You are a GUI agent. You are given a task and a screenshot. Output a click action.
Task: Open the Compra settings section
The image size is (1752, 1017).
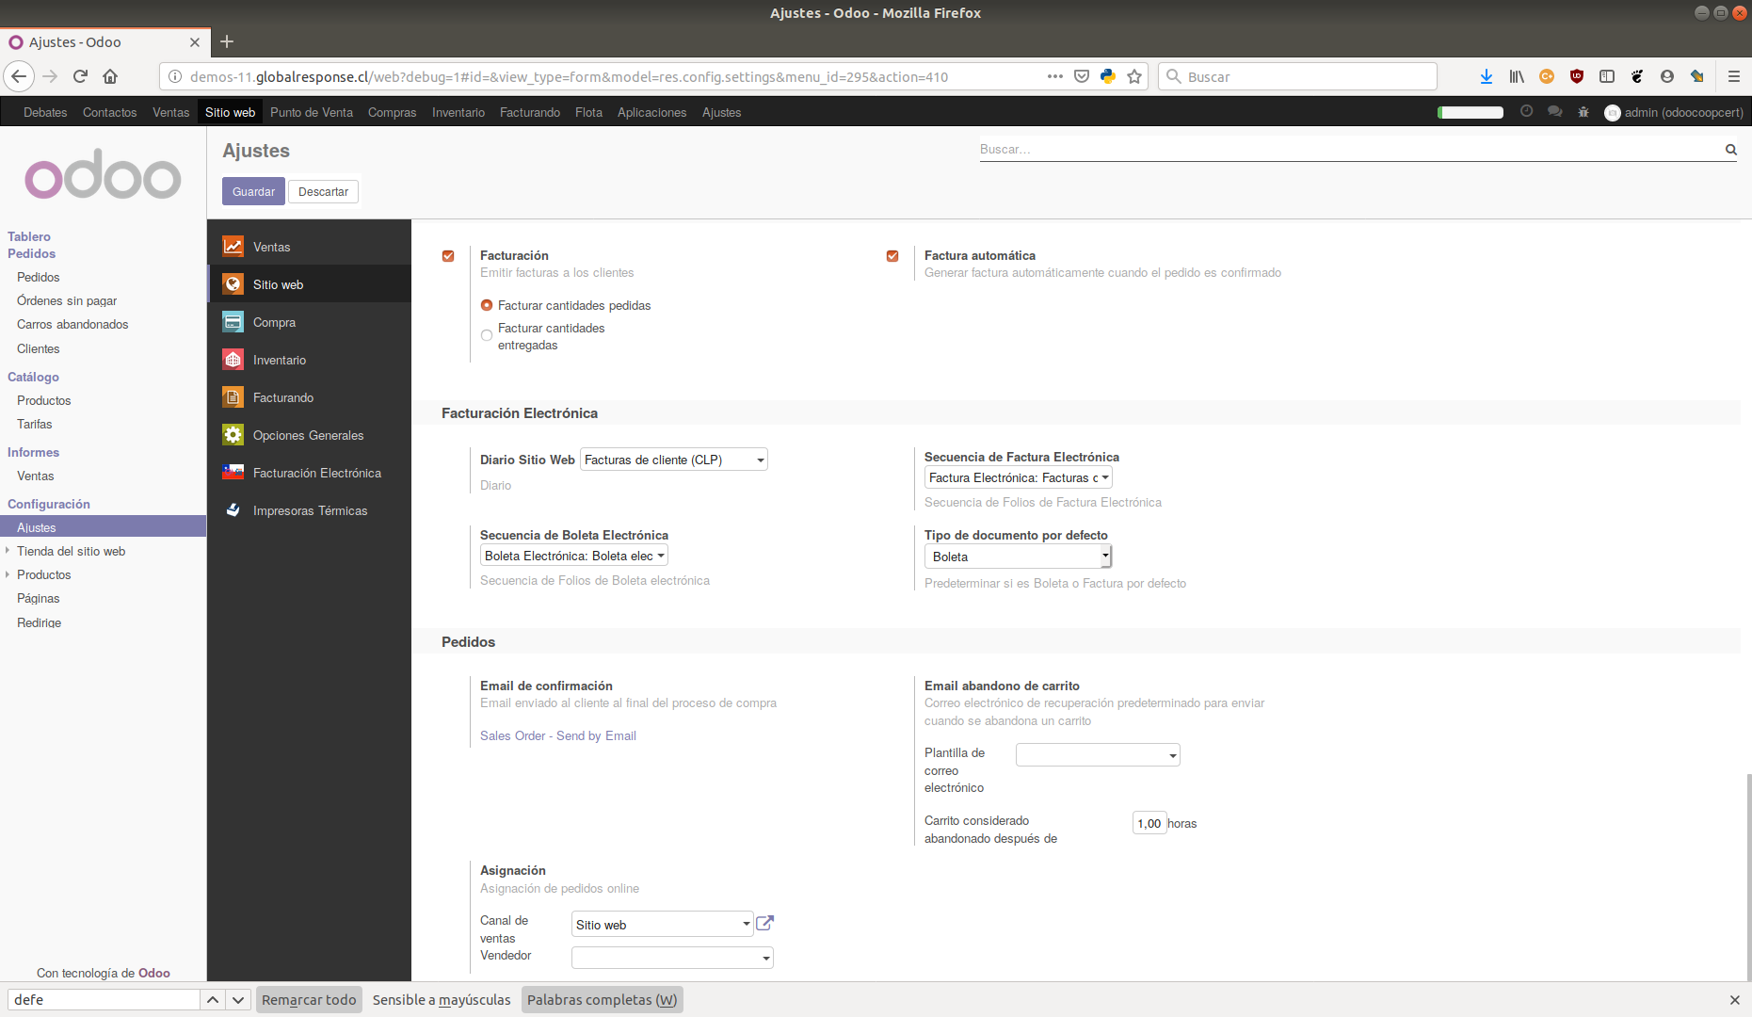[x=274, y=322]
